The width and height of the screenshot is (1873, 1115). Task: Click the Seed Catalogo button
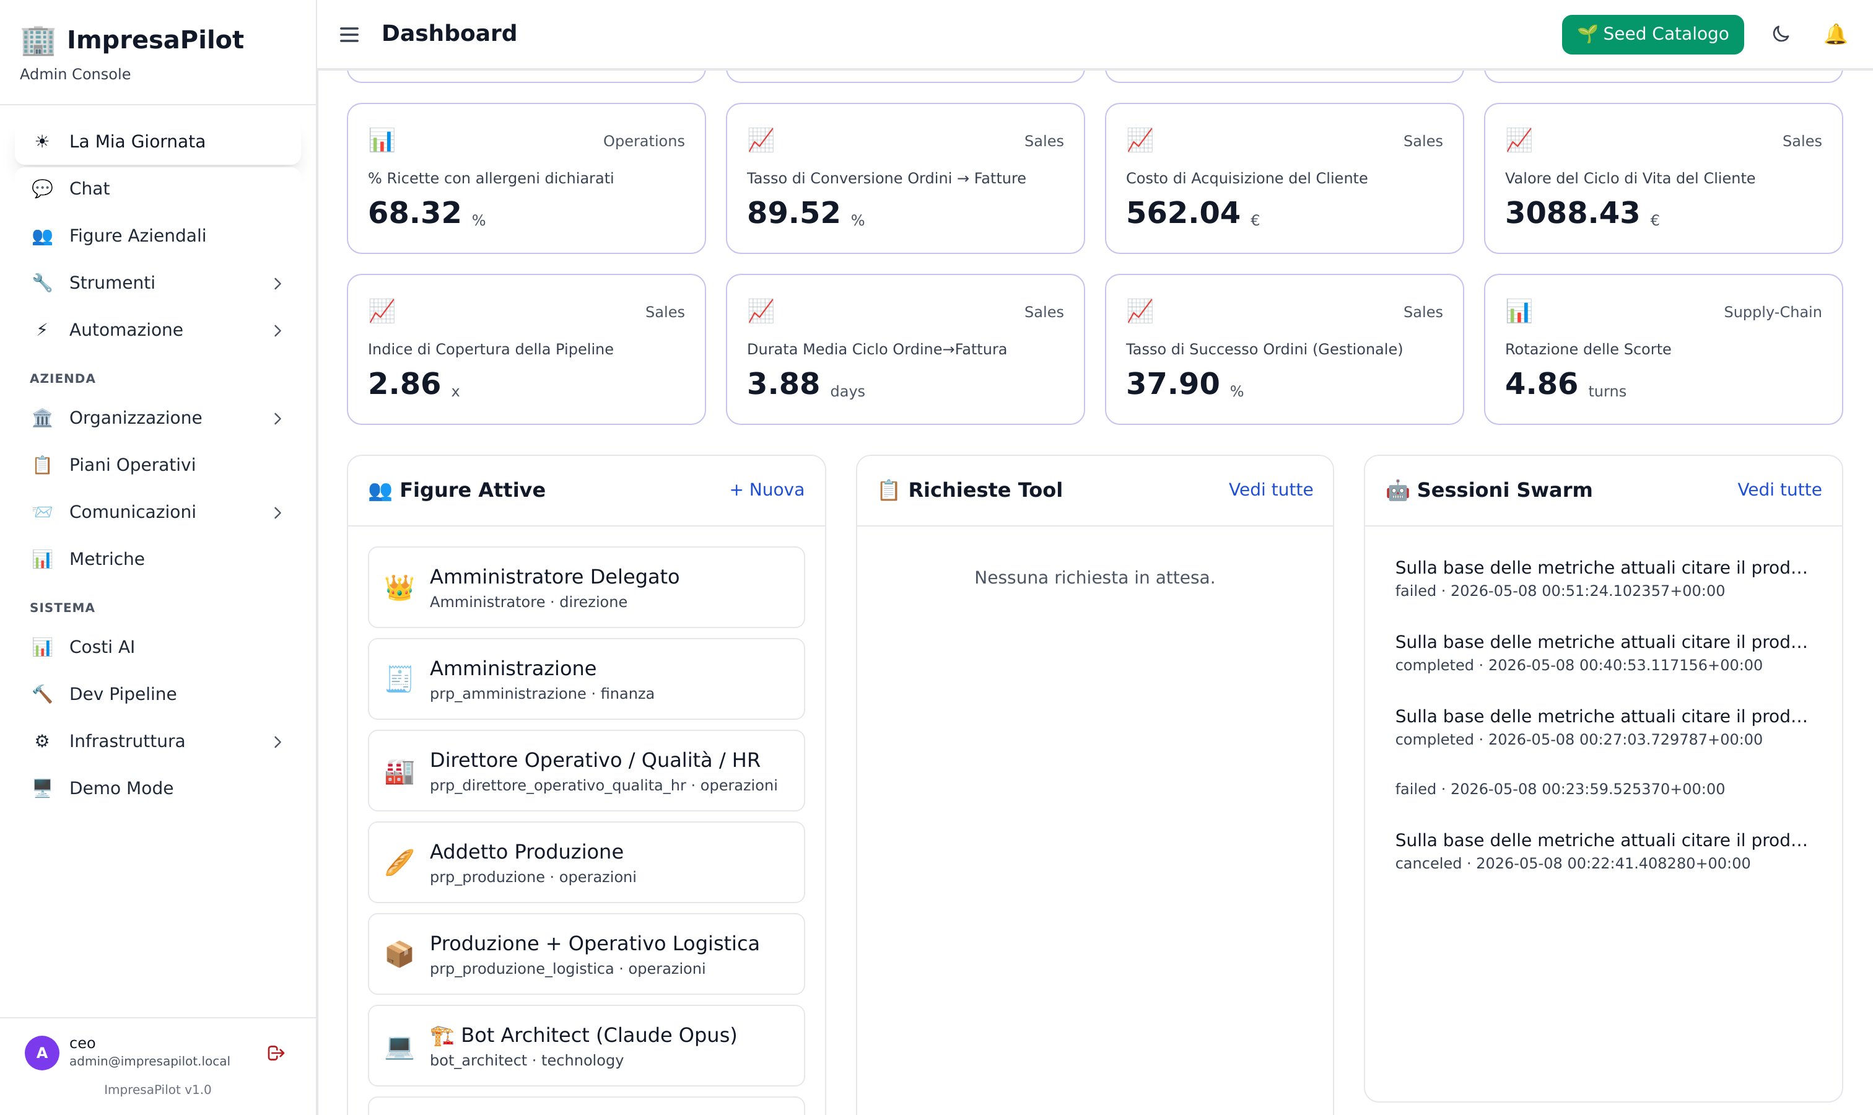1652,35
